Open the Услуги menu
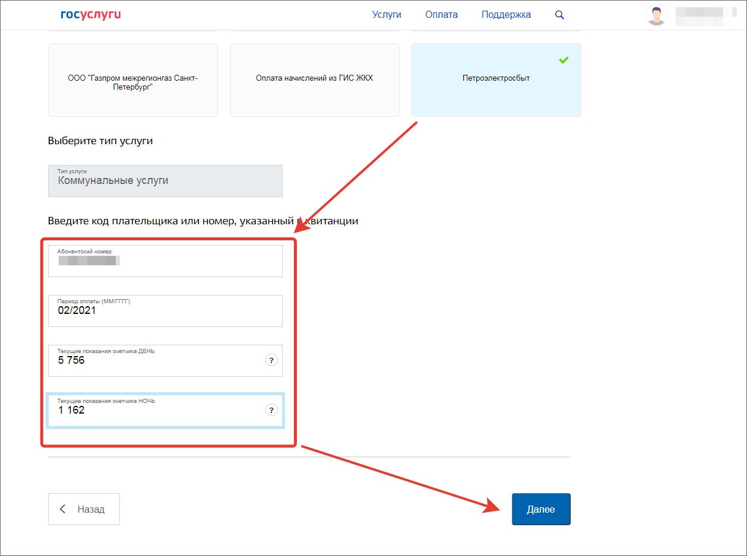Screen dimensions: 747x556 pyautogui.click(x=387, y=15)
